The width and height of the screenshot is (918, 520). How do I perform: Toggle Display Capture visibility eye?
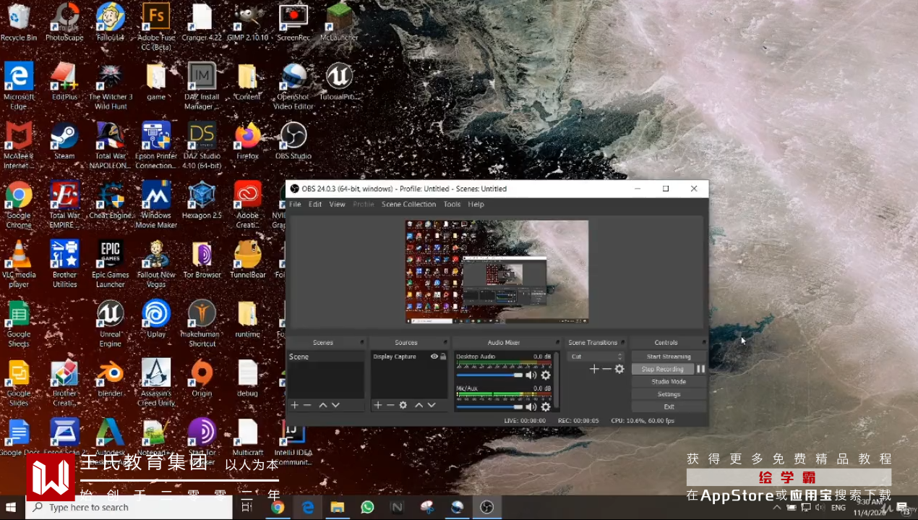(434, 357)
